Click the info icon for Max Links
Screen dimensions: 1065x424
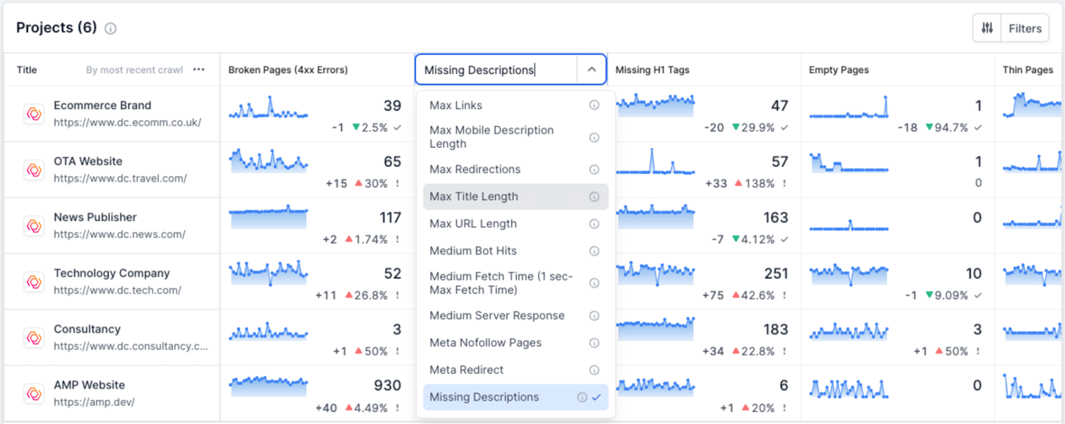pos(594,105)
